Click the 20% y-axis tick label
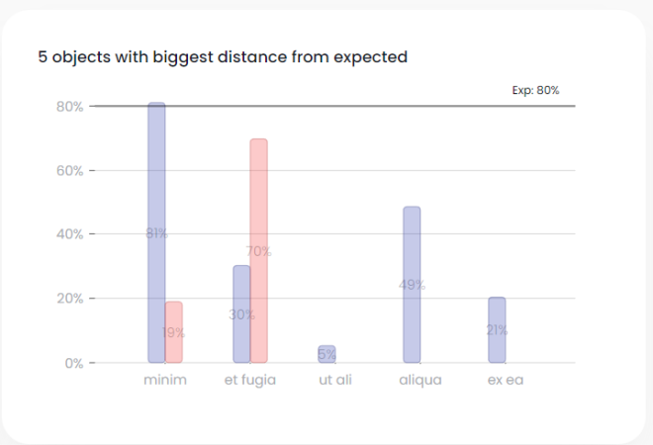 point(69,299)
